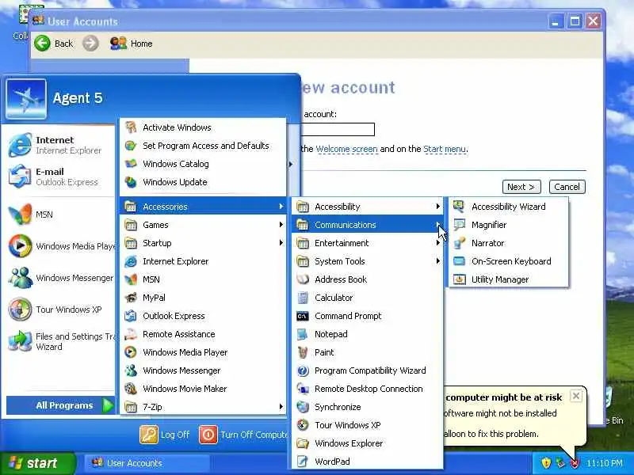The image size is (634, 475).
Task: Select MSN in start menu left column
Action: [60, 215]
